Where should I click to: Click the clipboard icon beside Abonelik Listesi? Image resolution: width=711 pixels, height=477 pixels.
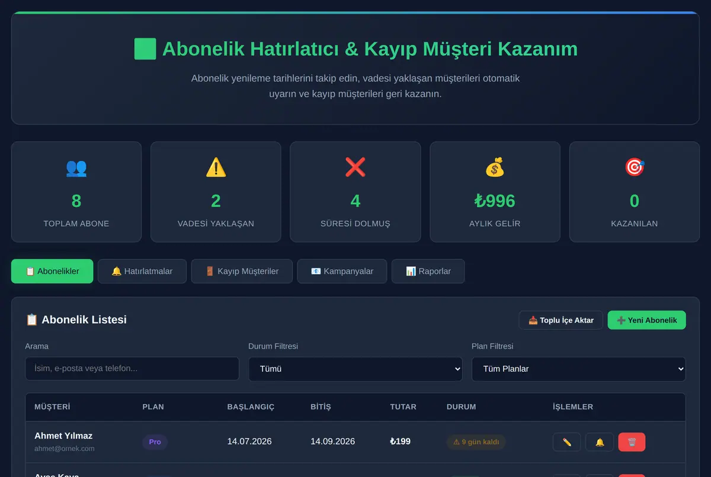click(x=31, y=320)
